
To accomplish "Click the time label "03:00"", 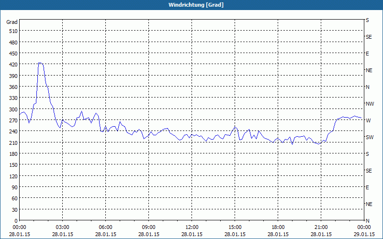I will [63, 228].
